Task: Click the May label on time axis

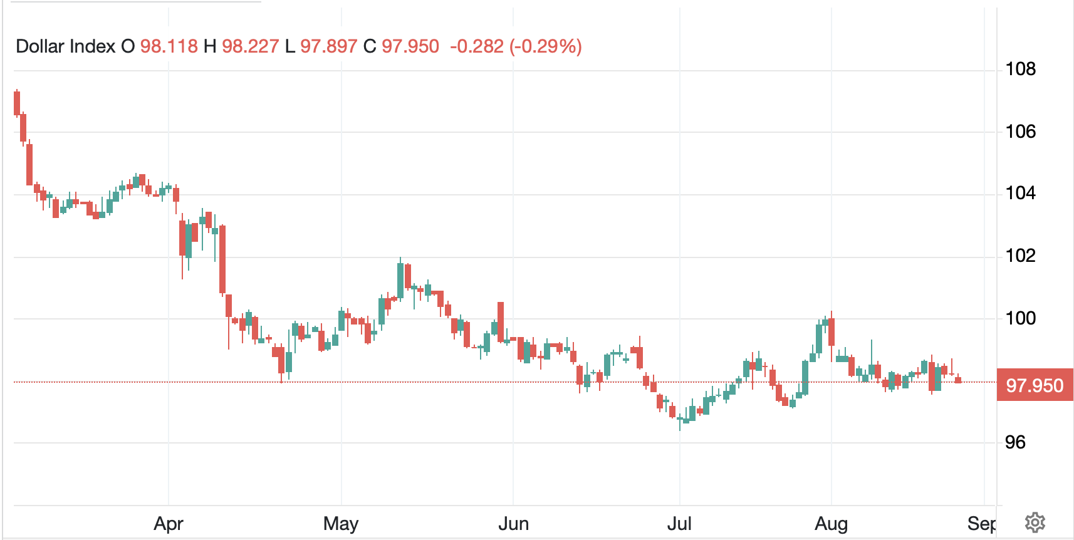Action: 341,524
